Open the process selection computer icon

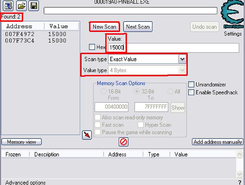click(8, 5)
